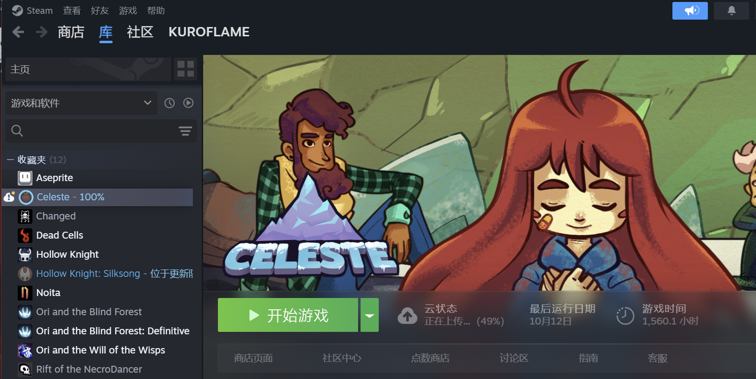Collapse the 收藏夹 category
Viewport: 756px width, 379px height.
(x=10, y=160)
